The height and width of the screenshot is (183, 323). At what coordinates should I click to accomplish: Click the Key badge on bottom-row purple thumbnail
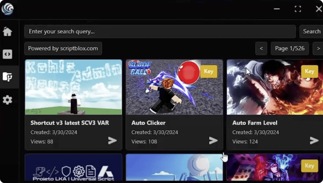coord(309,166)
